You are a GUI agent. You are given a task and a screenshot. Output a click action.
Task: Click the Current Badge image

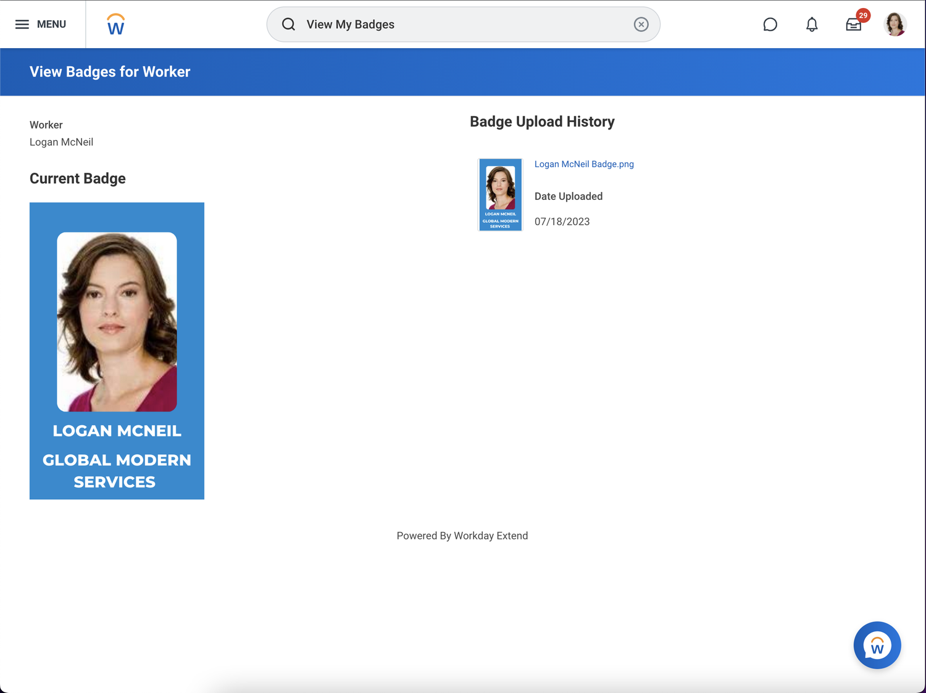[x=117, y=351]
